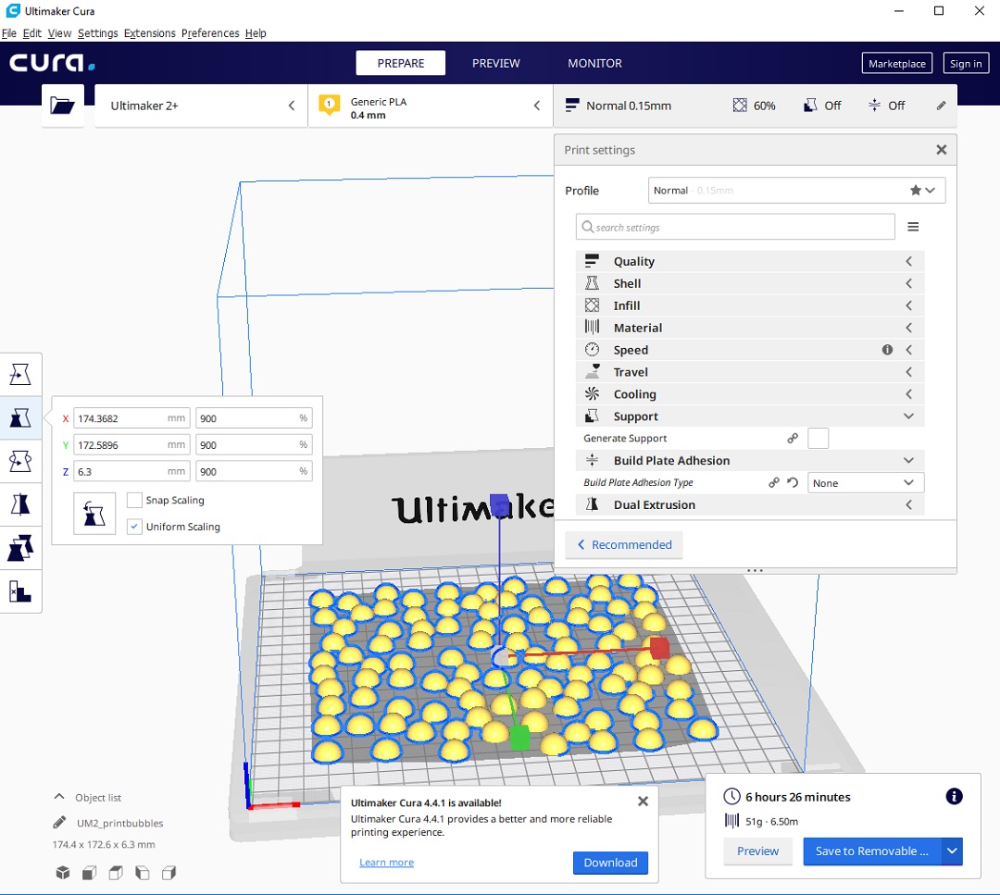Click the Sign in button
This screenshot has height=895, width=1000.
[966, 63]
